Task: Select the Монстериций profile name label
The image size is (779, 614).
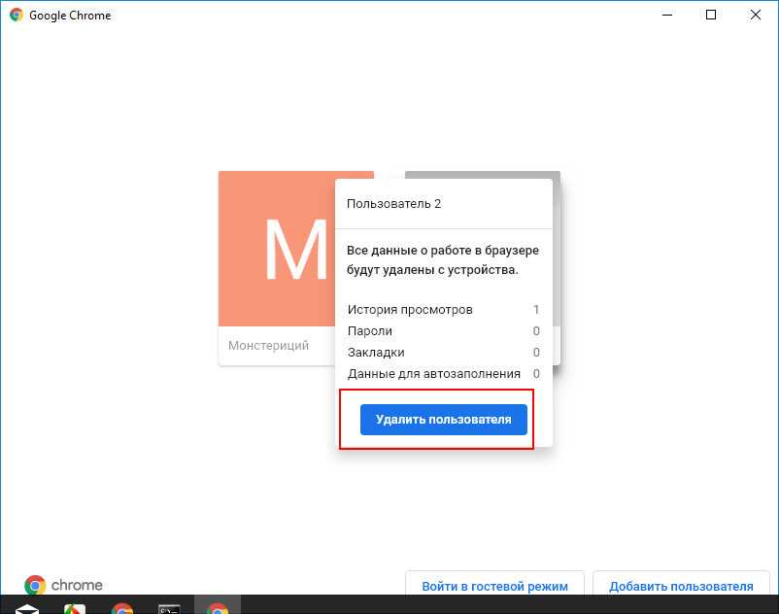Action: click(x=268, y=345)
